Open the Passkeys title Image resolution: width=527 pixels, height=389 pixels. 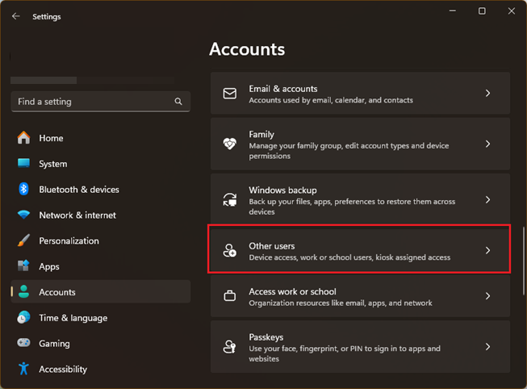pyautogui.click(x=266, y=337)
